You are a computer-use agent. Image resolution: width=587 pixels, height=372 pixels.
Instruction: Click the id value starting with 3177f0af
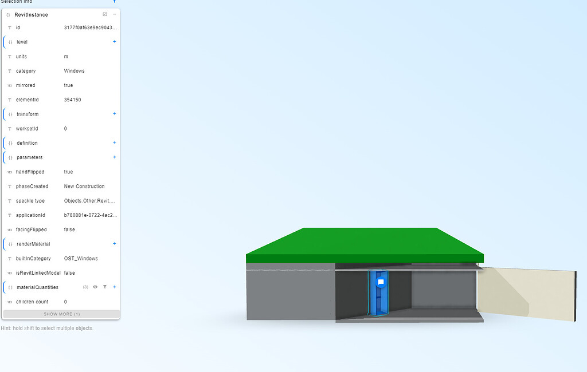90,27
